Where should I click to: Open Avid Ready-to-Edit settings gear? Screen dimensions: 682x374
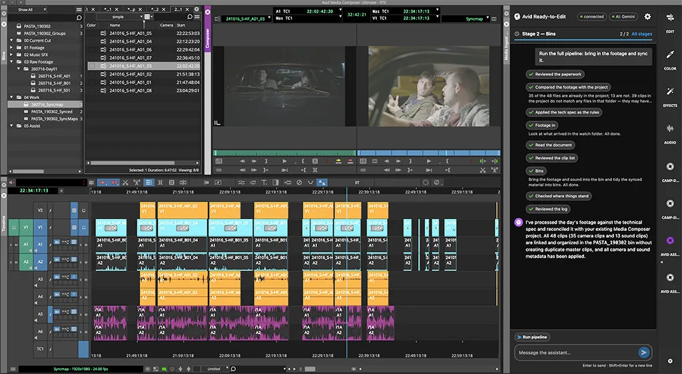[x=647, y=17]
